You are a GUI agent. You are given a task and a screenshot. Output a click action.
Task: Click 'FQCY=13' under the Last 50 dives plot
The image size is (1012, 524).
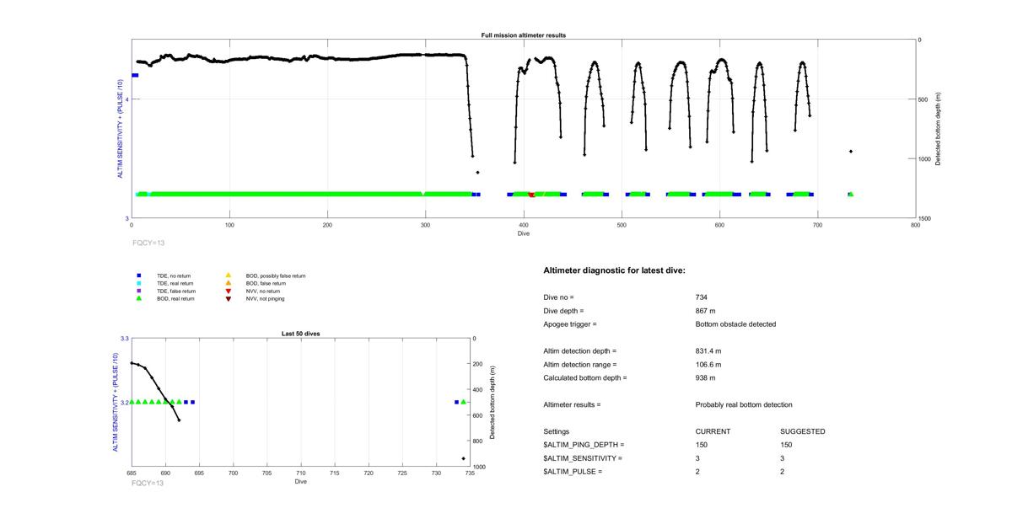(148, 483)
